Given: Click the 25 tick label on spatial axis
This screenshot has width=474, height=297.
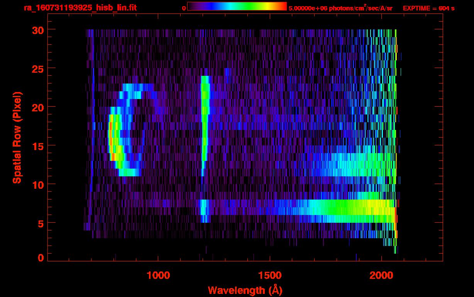Looking at the screenshot, I should tap(37, 68).
